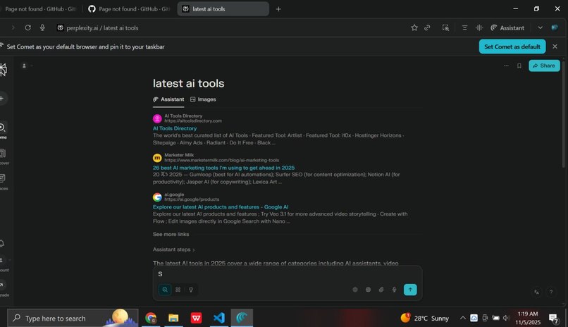The width and height of the screenshot is (568, 327).
Task: Open the Home search icon in sidebar
Action: coord(2,128)
